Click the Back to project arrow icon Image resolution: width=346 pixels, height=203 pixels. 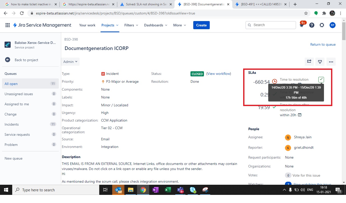tap(8, 60)
